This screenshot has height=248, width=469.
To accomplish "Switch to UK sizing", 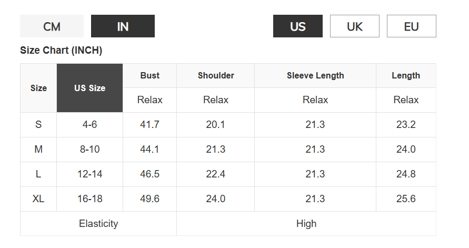I will click(354, 26).
